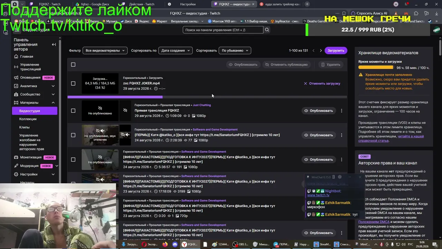Select checkbox for 24 августа 5:36:57 video
The image size is (442, 249).
73,159
